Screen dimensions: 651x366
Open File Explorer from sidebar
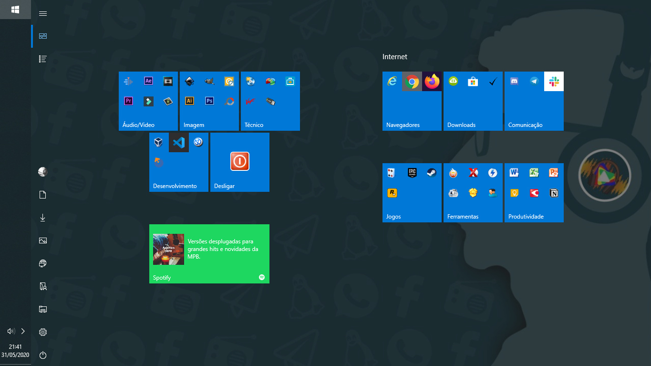tap(43, 309)
